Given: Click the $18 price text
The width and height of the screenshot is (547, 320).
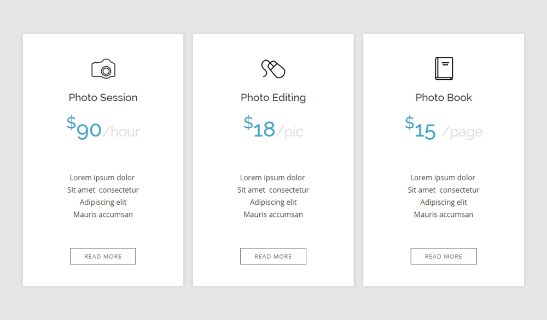Looking at the screenshot, I should (259, 127).
